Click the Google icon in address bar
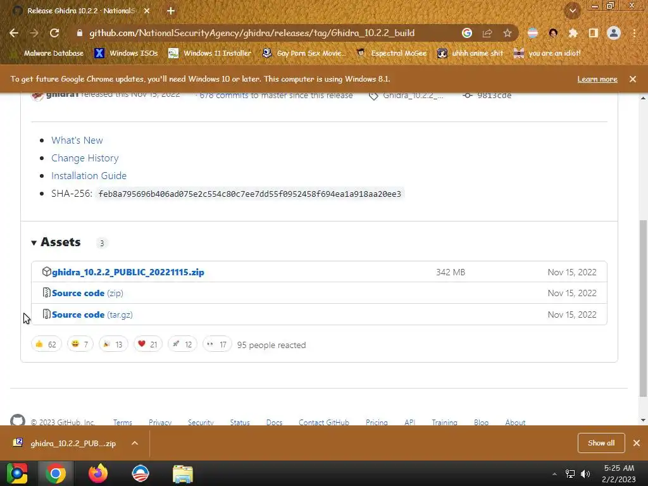 click(x=467, y=33)
